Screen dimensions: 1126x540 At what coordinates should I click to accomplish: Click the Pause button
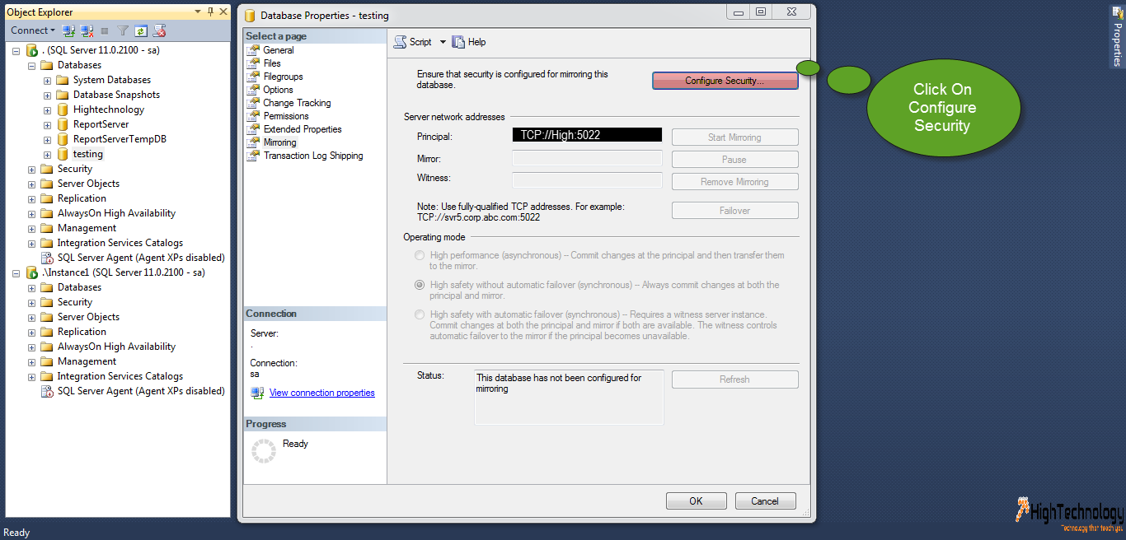click(734, 160)
